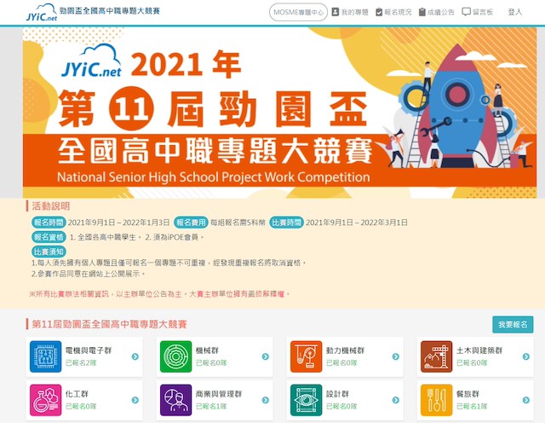Expand arrow on 設計群 card
The image size is (545, 423).
point(396,400)
